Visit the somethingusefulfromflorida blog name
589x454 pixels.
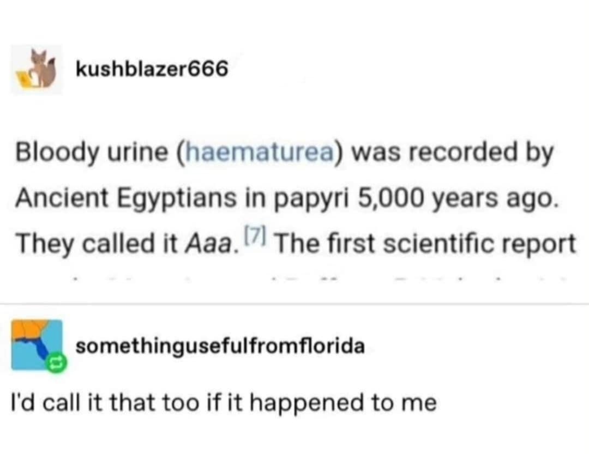pyautogui.click(x=219, y=346)
